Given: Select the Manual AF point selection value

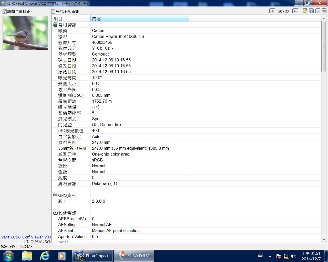Looking at the screenshot, I should click(116, 231).
